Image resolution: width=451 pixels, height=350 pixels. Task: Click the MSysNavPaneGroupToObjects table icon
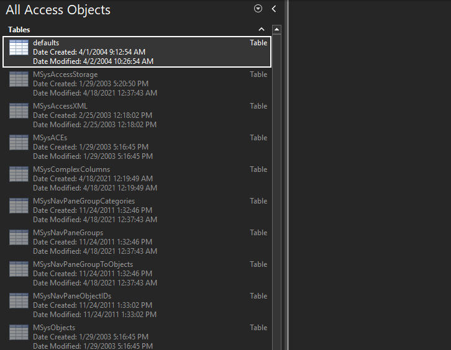[19, 269]
